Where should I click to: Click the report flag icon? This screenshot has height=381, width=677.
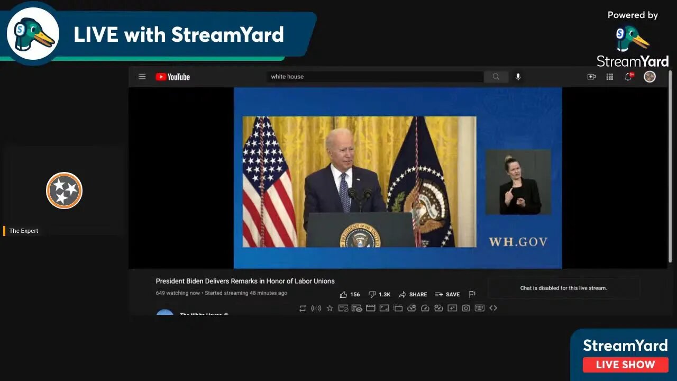[472, 295]
